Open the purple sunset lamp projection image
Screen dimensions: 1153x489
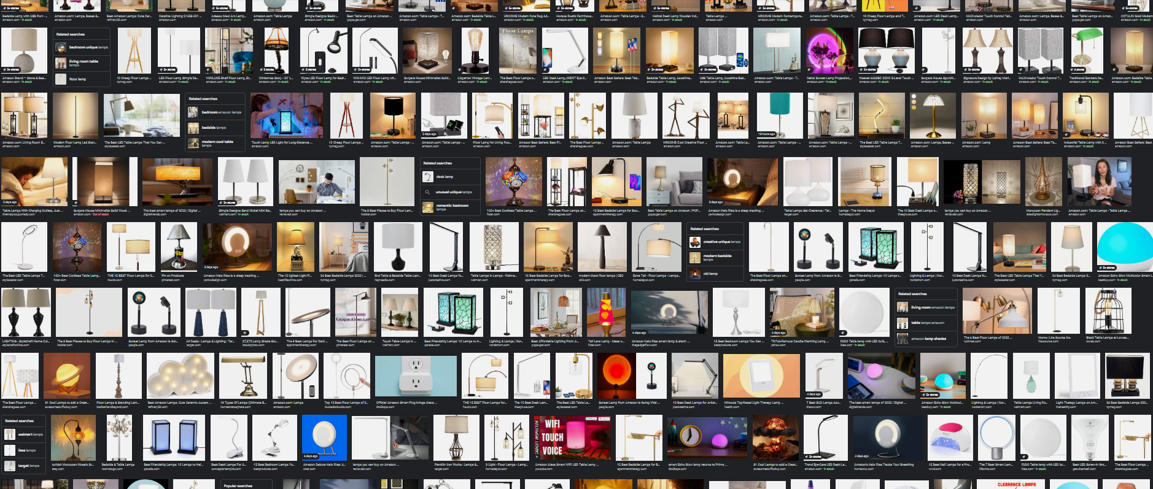pos(831,50)
